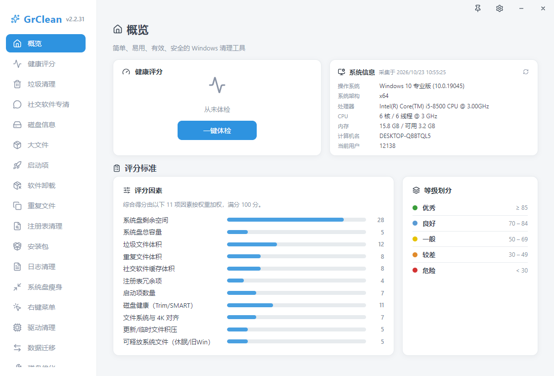This screenshot has width=554, height=376.
Task: Click the x64 architecture value
Action: click(x=384, y=96)
